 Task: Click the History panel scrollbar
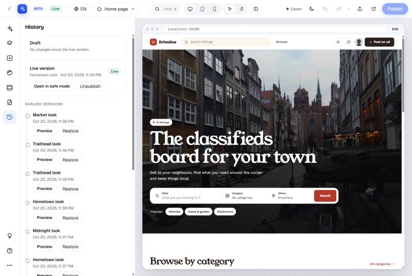(133, 104)
